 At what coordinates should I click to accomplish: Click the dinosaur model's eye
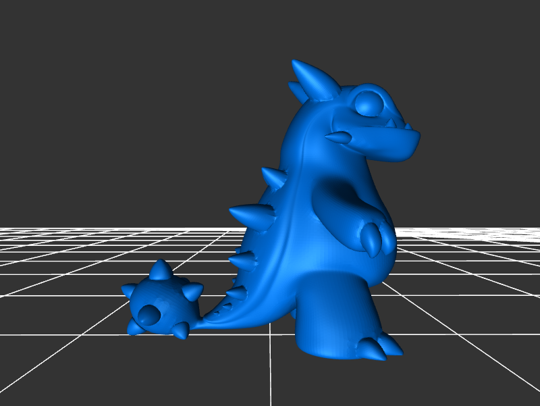(x=368, y=104)
